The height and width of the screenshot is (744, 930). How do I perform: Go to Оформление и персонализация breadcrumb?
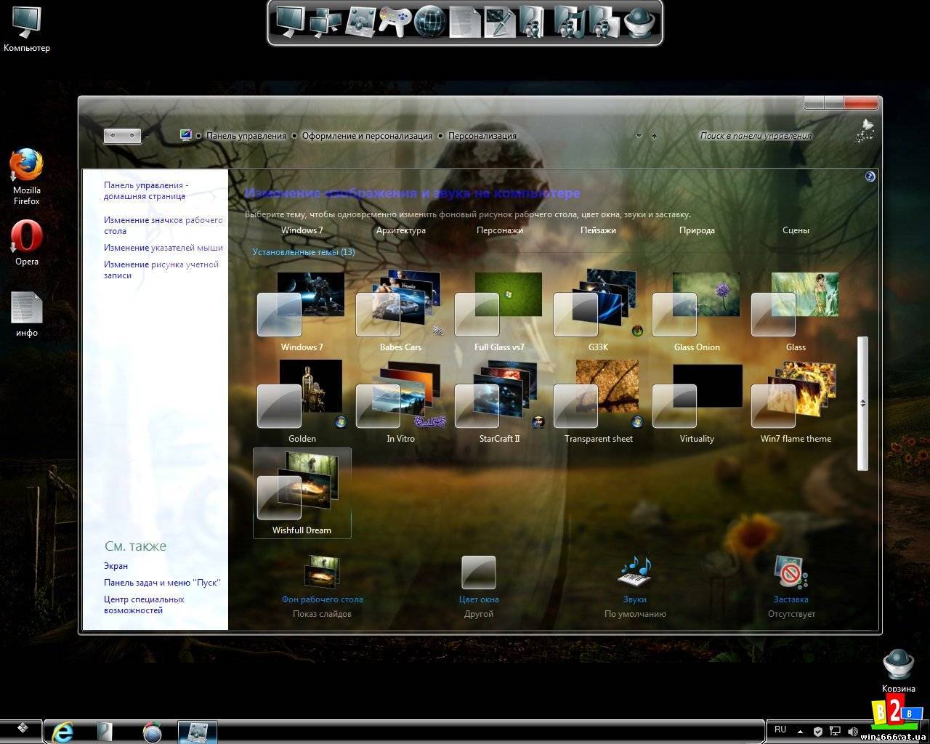tap(367, 136)
